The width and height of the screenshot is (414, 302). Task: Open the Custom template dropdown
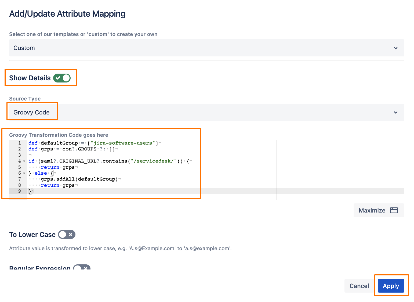click(x=206, y=48)
